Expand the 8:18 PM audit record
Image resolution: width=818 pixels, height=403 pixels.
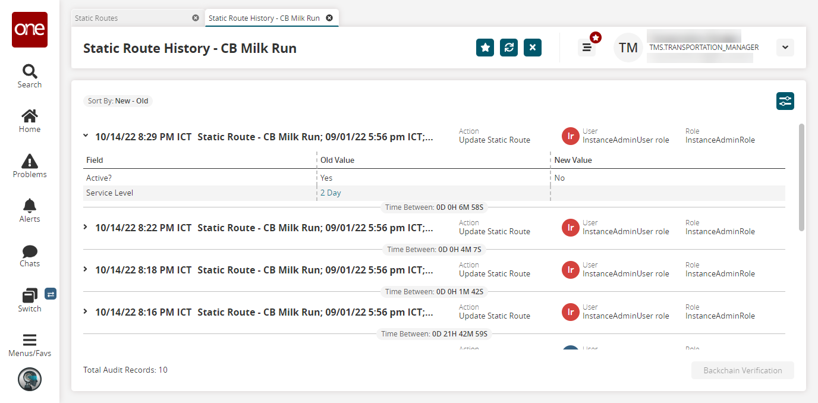(x=86, y=270)
